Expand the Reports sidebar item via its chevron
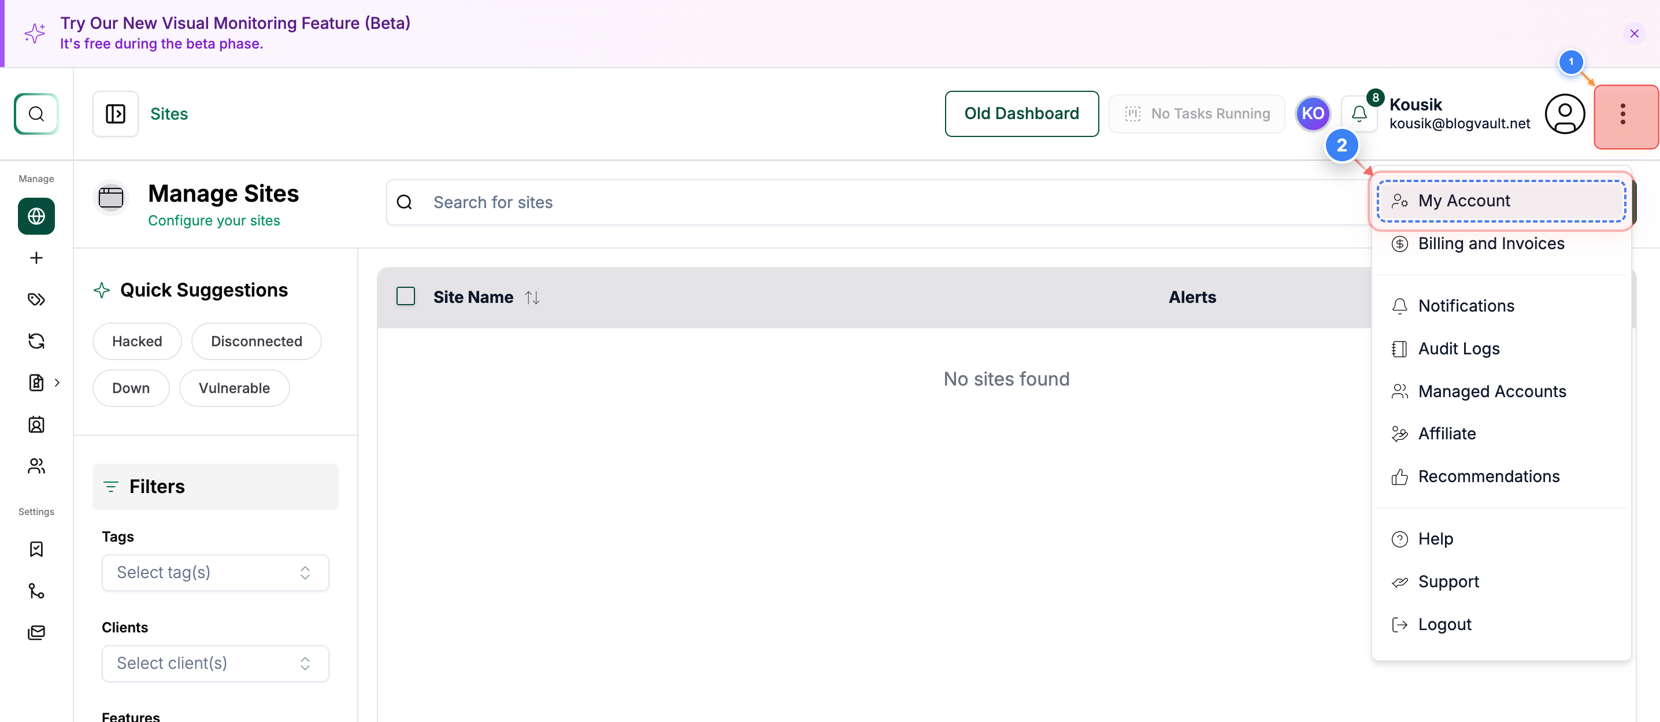Screen dimensions: 1660x722 57,382
